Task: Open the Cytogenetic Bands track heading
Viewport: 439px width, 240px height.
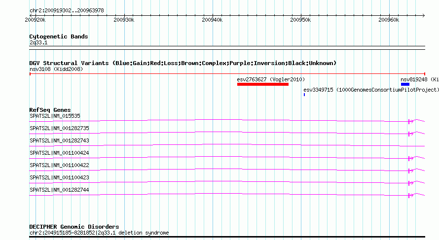Action: [x=59, y=36]
